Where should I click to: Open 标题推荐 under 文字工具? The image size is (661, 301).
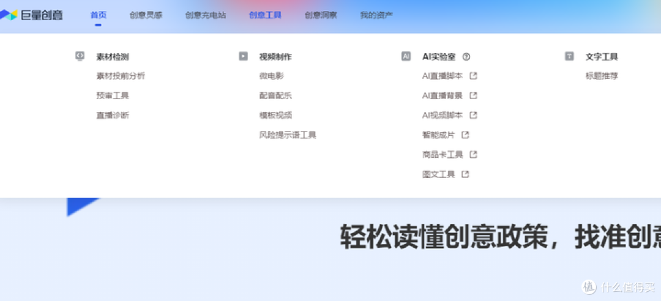(x=602, y=76)
